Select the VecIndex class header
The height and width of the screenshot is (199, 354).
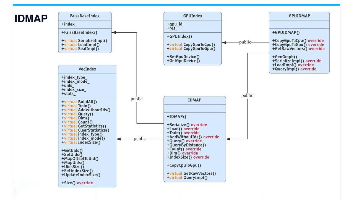pyautogui.click(x=87, y=69)
